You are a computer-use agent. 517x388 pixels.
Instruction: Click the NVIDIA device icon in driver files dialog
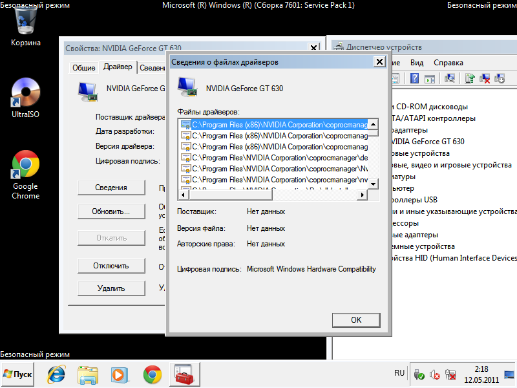[x=187, y=87]
